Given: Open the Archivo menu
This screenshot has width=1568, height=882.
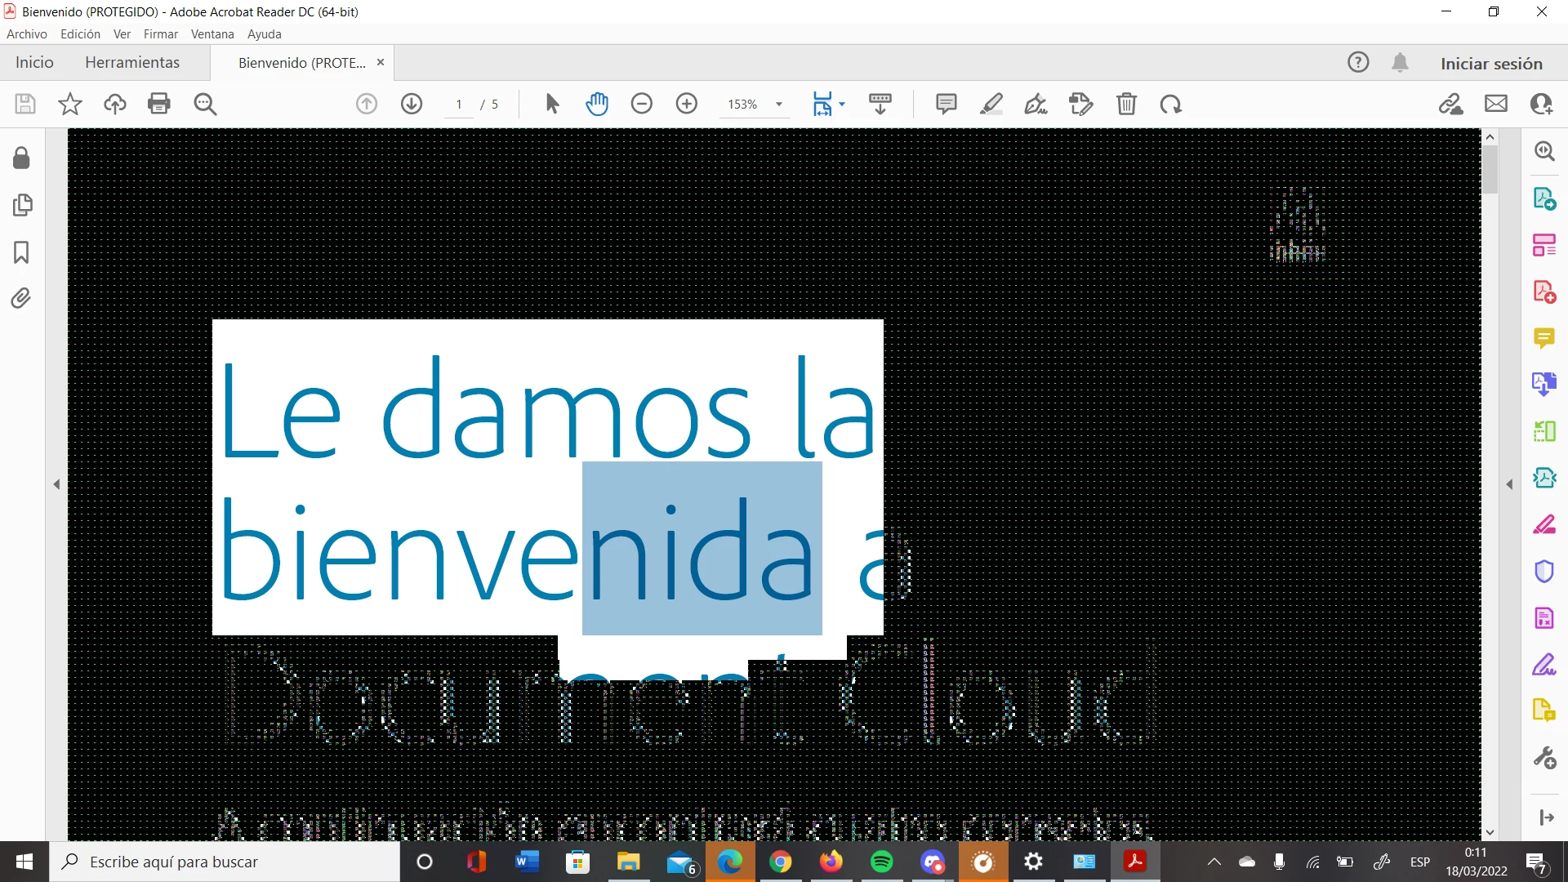Looking at the screenshot, I should (x=26, y=34).
